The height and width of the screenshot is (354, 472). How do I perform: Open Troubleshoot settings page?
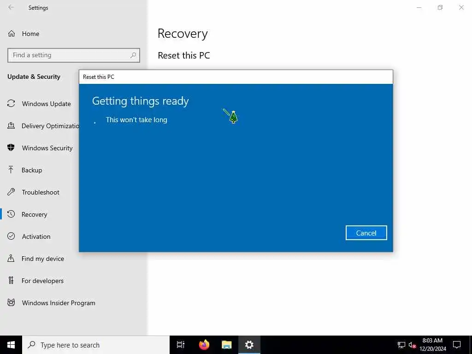[x=41, y=192]
